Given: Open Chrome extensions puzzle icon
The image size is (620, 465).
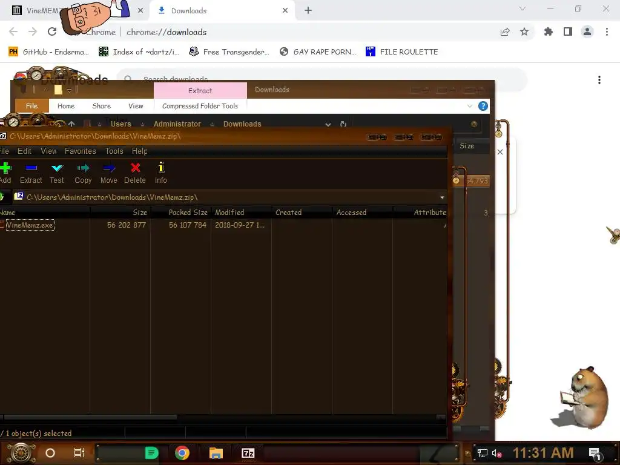Looking at the screenshot, I should click(x=549, y=31).
